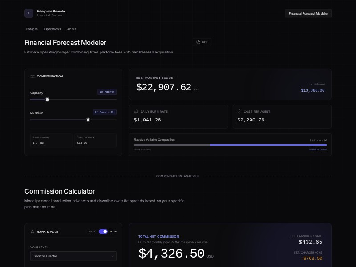
Task: Click the PDF export icon
Action: (198, 42)
